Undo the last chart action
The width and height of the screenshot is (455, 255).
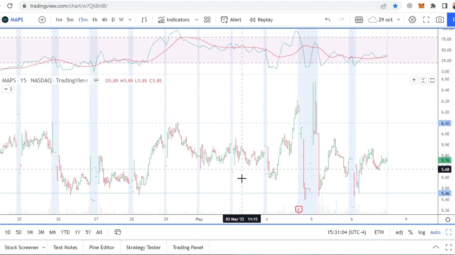pyautogui.click(x=328, y=19)
